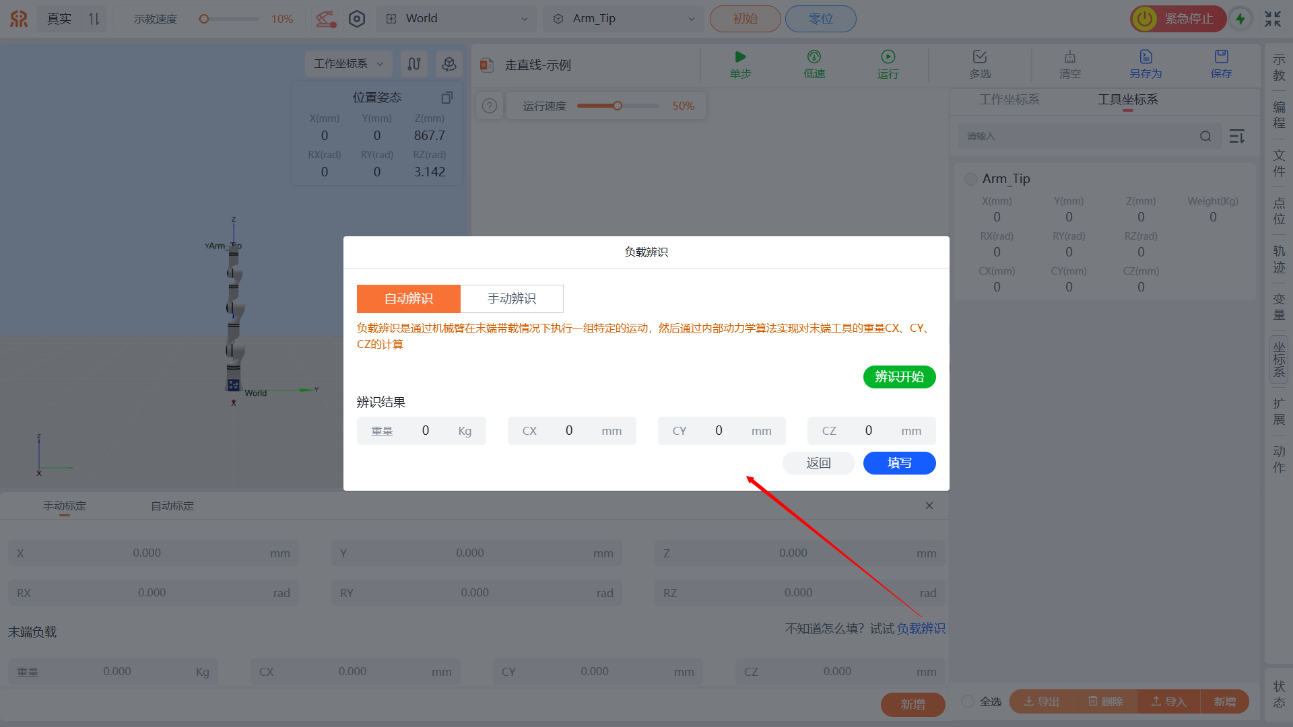Select the Arm_Tip radio circle in coordinate list
This screenshot has width=1293, height=727.
click(x=971, y=178)
